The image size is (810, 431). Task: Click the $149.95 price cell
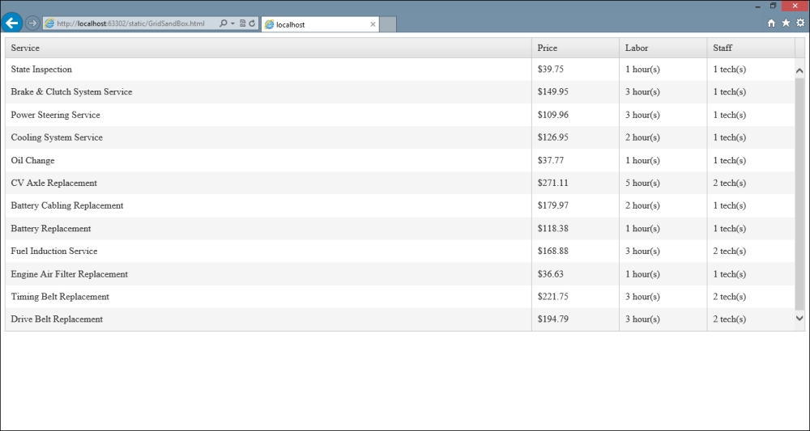click(x=575, y=91)
